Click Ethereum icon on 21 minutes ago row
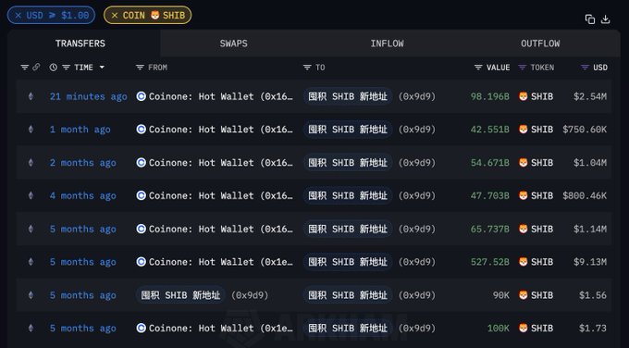The height and width of the screenshot is (348, 629). (31, 96)
